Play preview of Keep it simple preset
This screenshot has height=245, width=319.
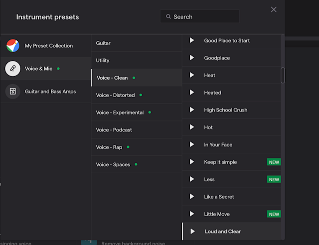point(191,162)
